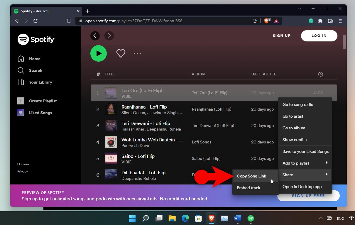Click the Dil Ibaadat - Lofi Flip title
This screenshot has height=225, width=355.
coord(143,172)
